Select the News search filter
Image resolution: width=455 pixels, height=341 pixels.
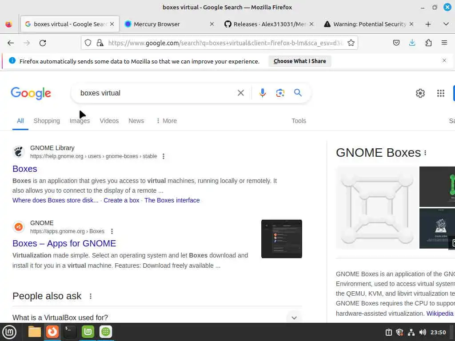pos(136,121)
